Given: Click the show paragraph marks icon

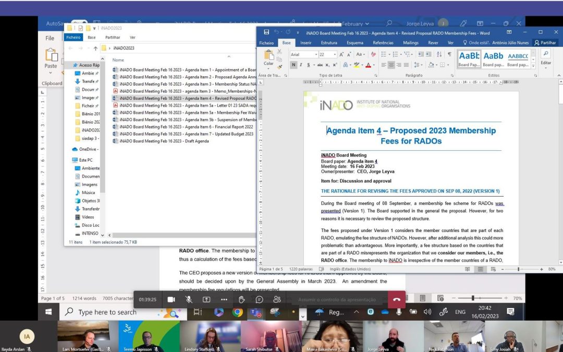Looking at the screenshot, I should pyautogui.click(x=449, y=54).
